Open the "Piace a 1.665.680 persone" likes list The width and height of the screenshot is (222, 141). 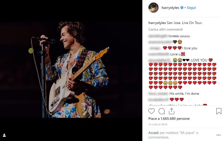point(169,119)
